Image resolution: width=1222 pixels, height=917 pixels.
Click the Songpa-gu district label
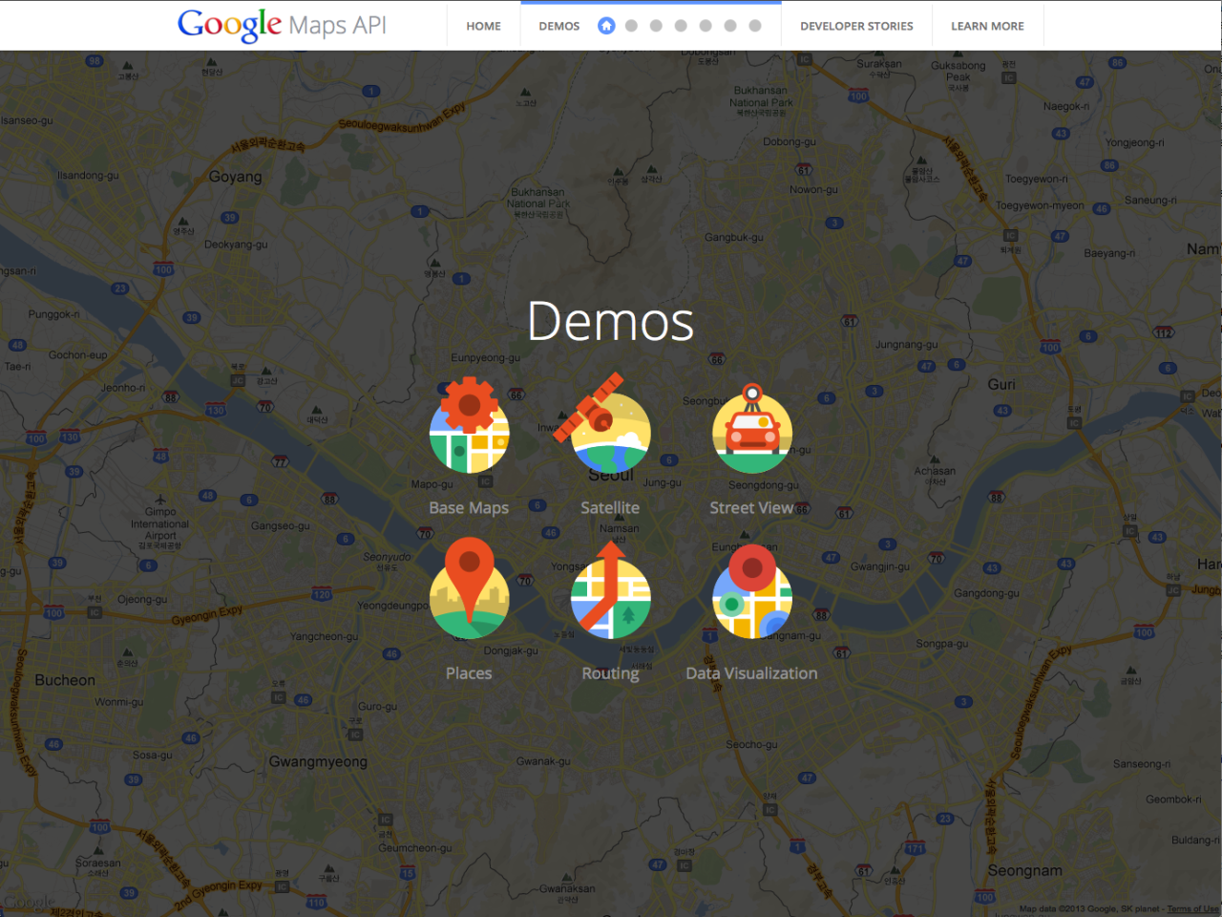(942, 644)
